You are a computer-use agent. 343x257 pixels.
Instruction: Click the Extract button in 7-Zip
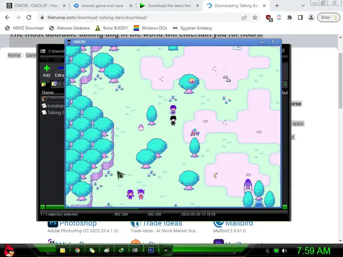coord(59,71)
